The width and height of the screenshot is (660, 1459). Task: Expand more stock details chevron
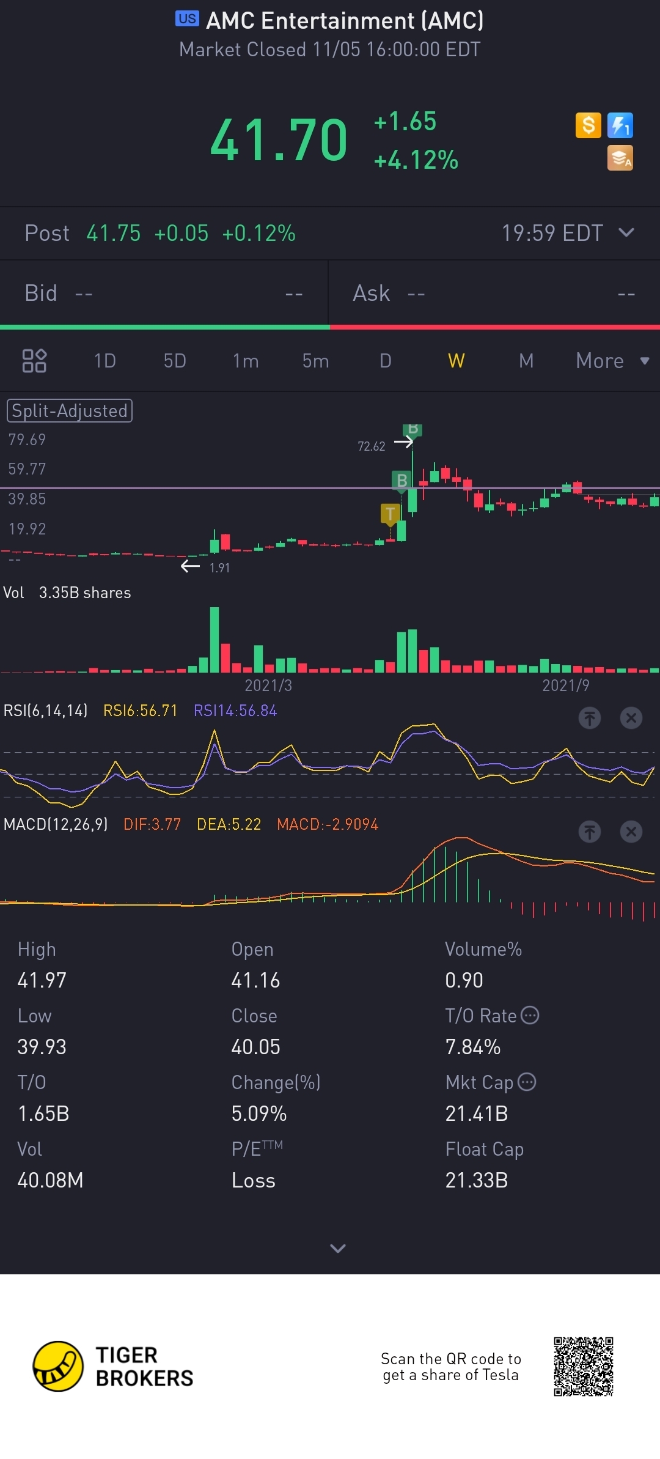coord(337,1248)
